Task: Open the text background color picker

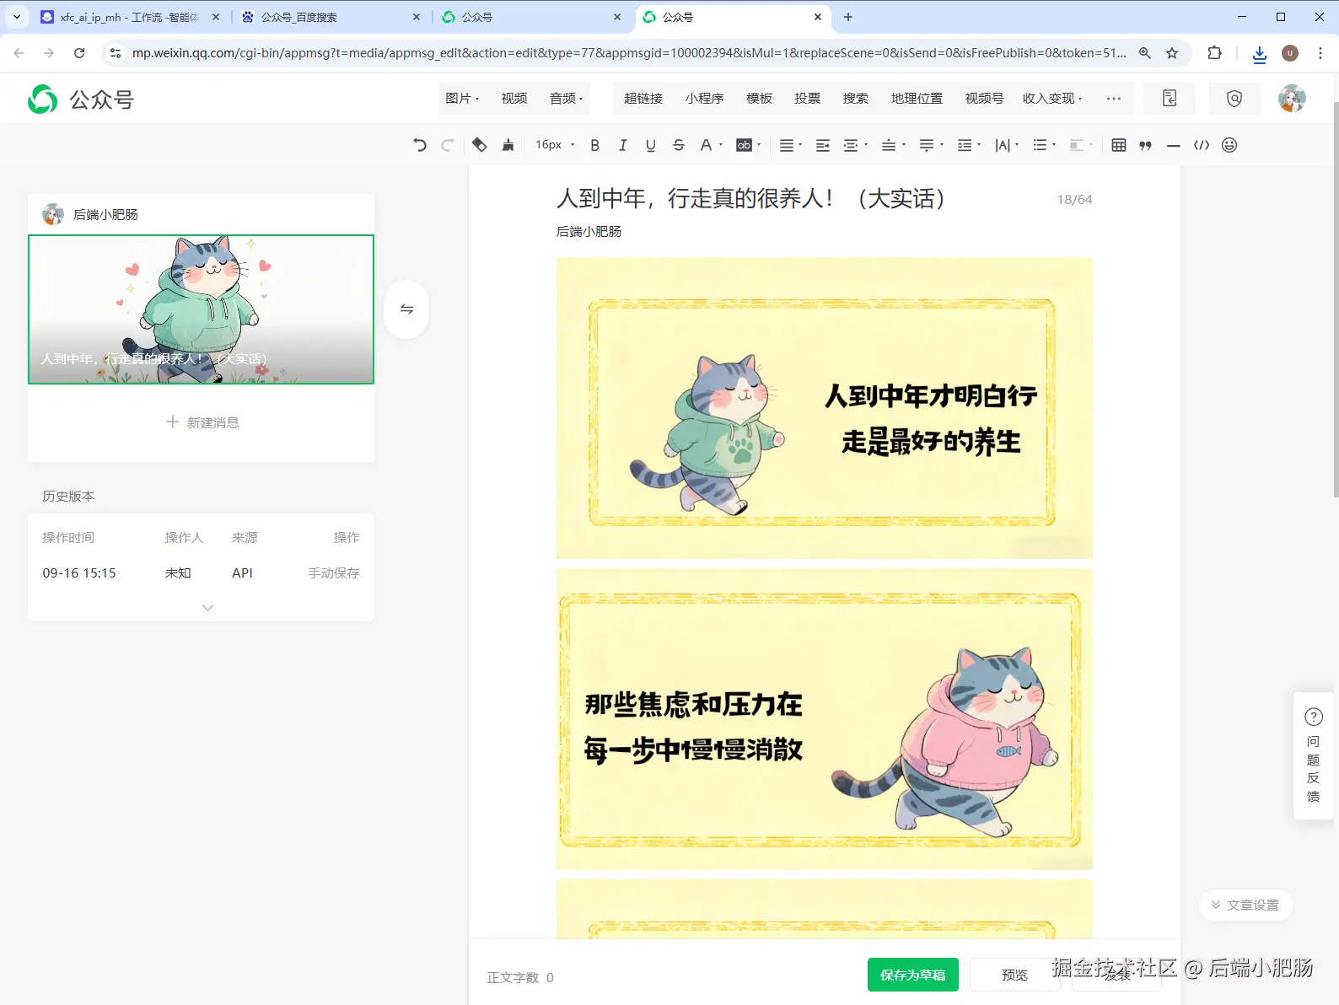Action: 748,145
